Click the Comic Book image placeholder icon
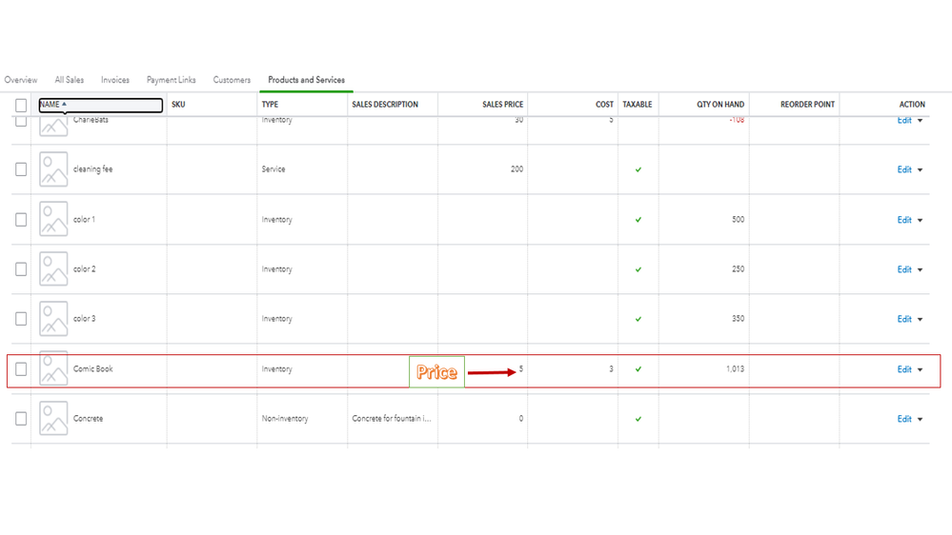952x535 pixels. [x=53, y=368]
